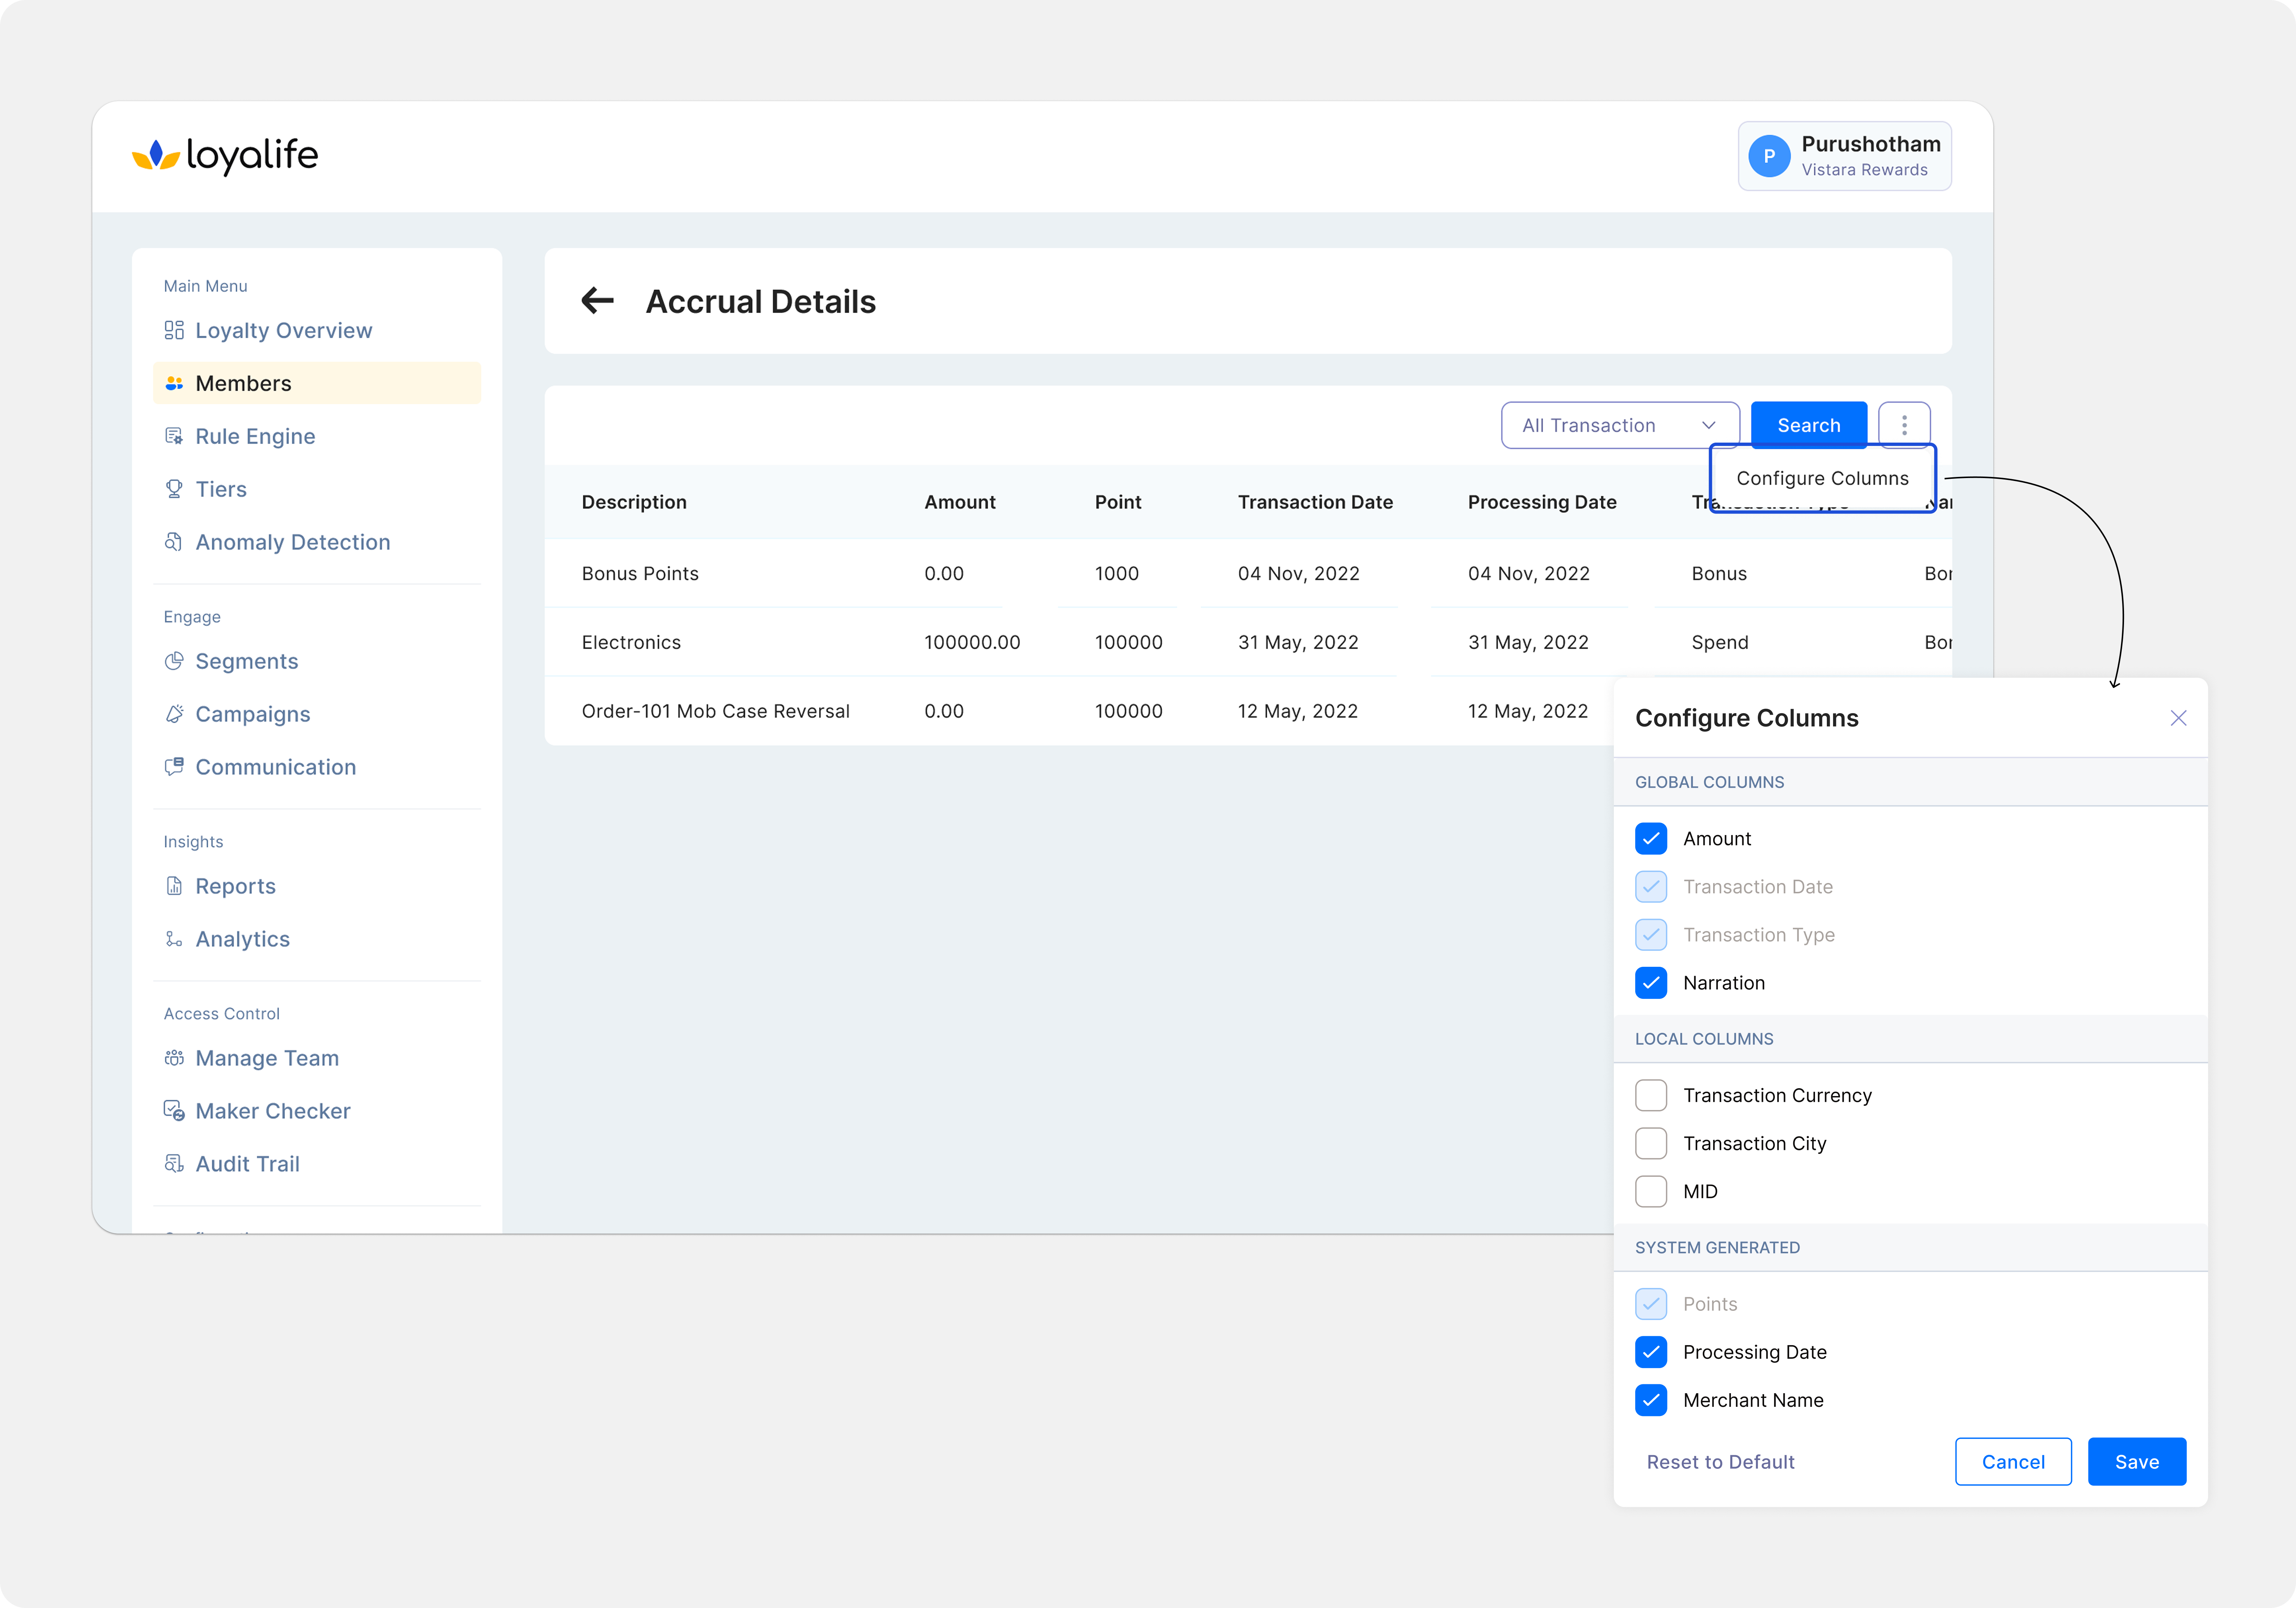Click the Rule Engine sidebar icon
Image resolution: width=2296 pixels, height=1608 pixels.
tap(174, 436)
